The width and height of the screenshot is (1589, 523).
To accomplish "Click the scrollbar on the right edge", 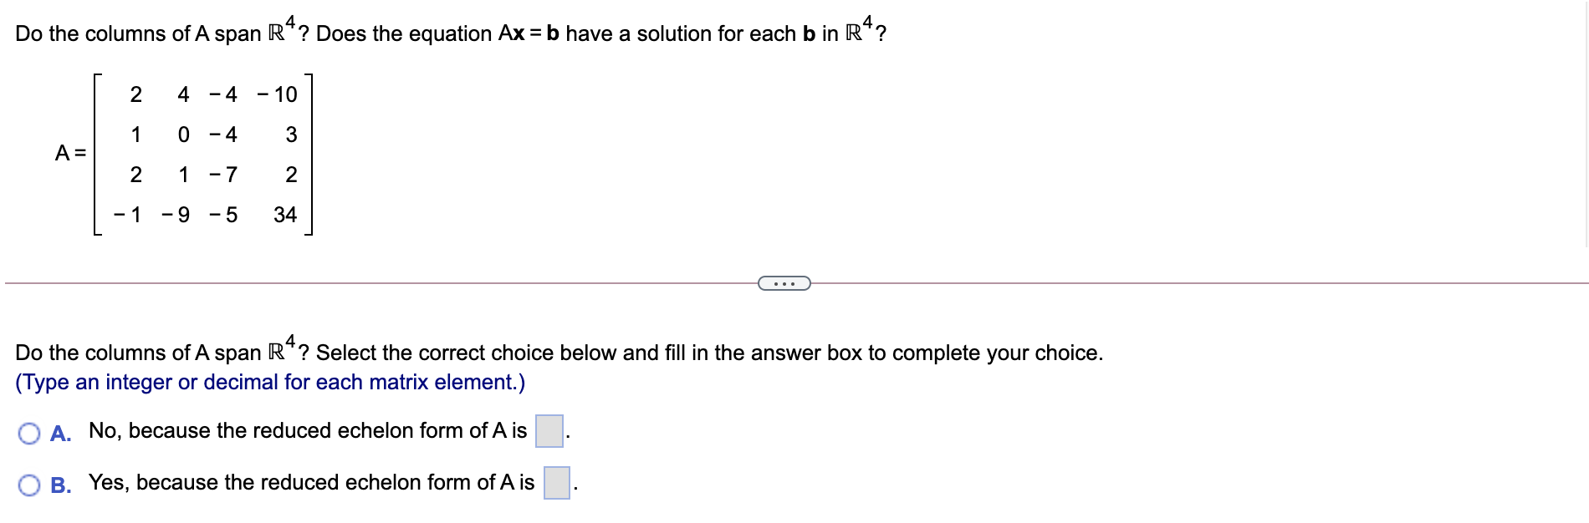I will (x=1583, y=125).
